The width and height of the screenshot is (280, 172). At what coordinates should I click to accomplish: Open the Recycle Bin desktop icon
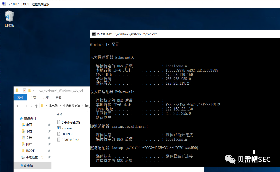9,17
